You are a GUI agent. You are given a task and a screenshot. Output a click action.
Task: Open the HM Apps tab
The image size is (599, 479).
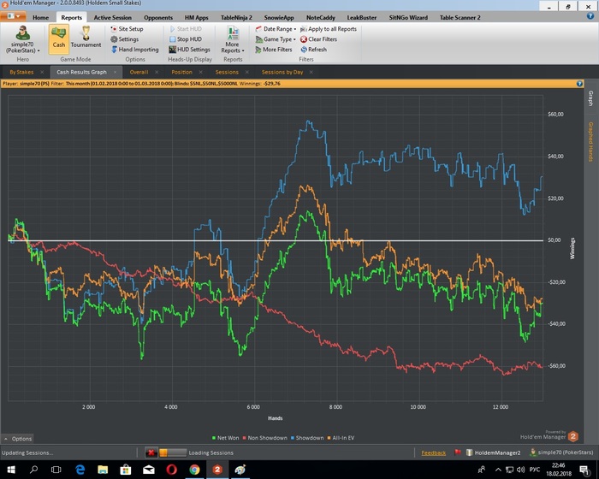[x=196, y=17]
